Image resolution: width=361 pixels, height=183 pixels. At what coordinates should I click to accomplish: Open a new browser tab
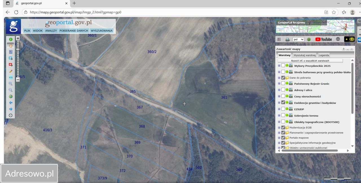74,3
